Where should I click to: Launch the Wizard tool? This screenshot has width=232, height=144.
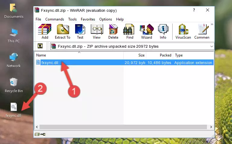(147, 32)
